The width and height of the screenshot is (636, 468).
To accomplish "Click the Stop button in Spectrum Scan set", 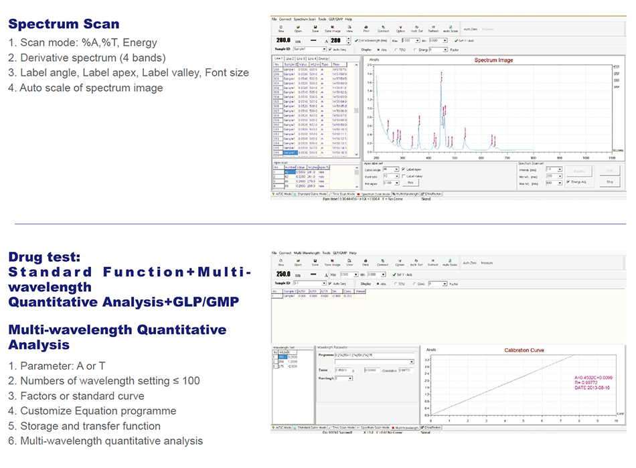I will pyautogui.click(x=609, y=181).
